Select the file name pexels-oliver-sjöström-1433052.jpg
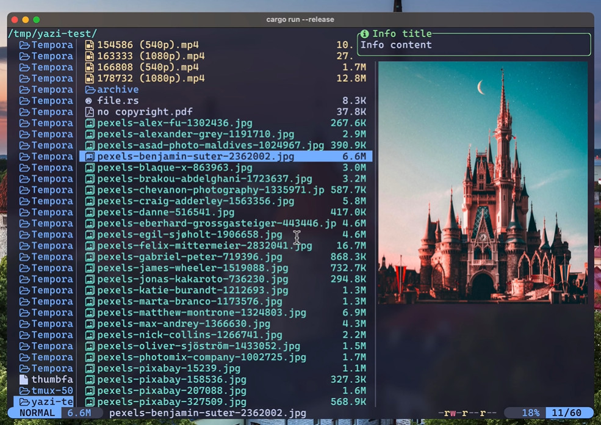This screenshot has height=425, width=601. click(198, 346)
